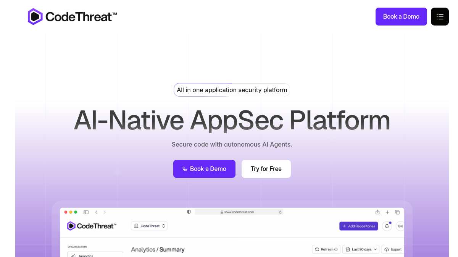Click the green window dot in the mock browser
This screenshot has height=257, width=458.
click(76, 212)
